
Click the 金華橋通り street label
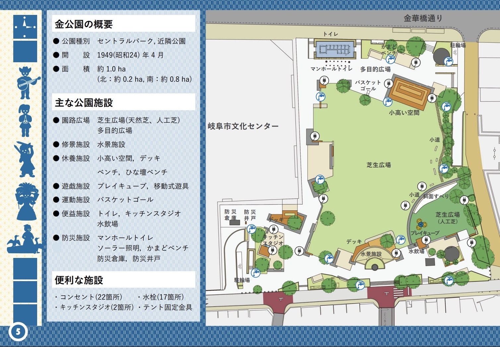[x=423, y=18]
